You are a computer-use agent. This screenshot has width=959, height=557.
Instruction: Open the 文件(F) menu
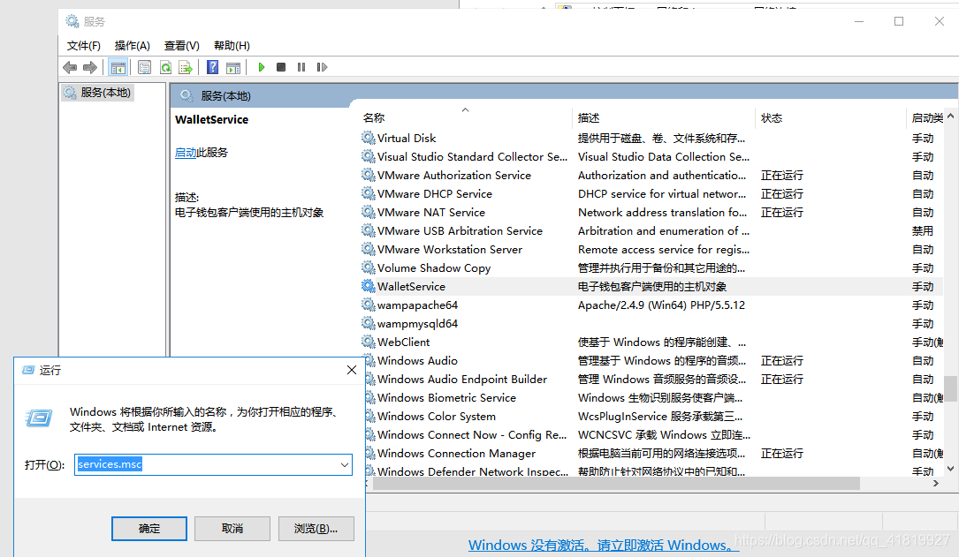click(x=83, y=46)
